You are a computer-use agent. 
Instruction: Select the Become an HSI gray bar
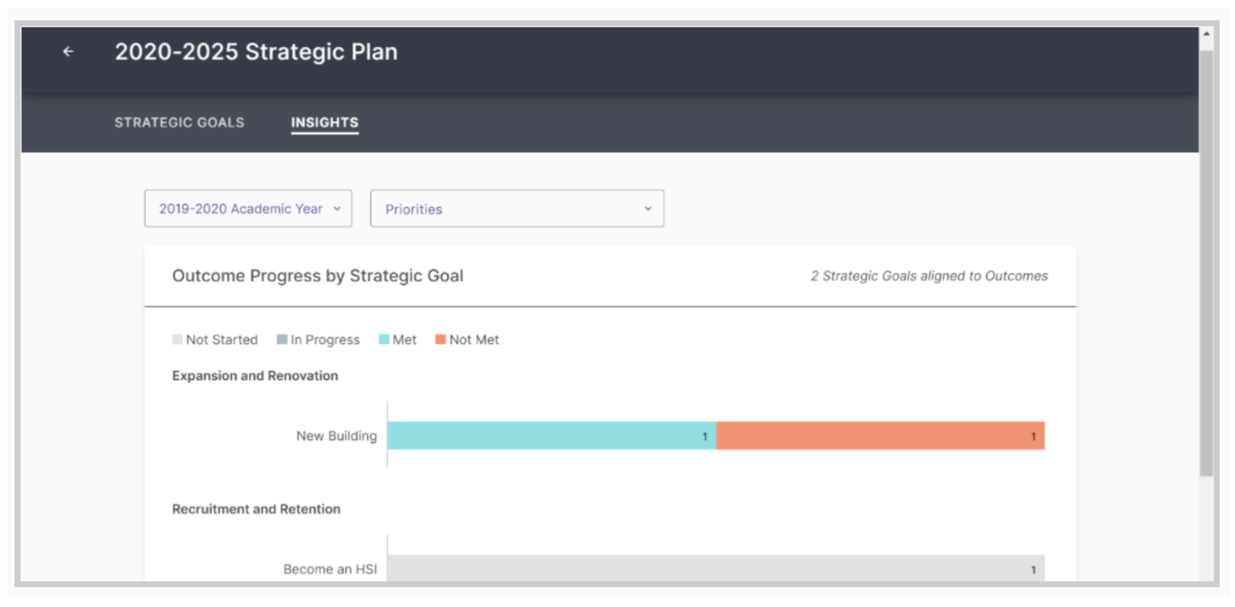(716, 568)
